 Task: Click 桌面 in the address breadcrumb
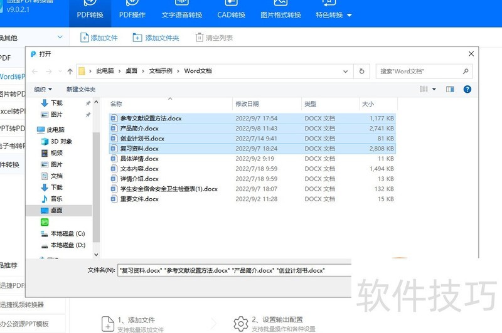[131, 71]
